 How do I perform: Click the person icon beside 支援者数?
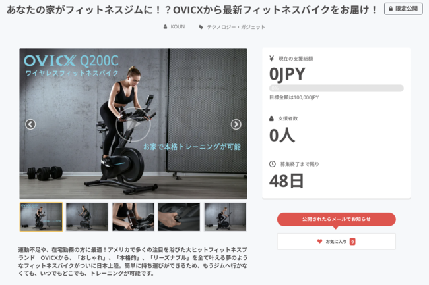pos(271,118)
